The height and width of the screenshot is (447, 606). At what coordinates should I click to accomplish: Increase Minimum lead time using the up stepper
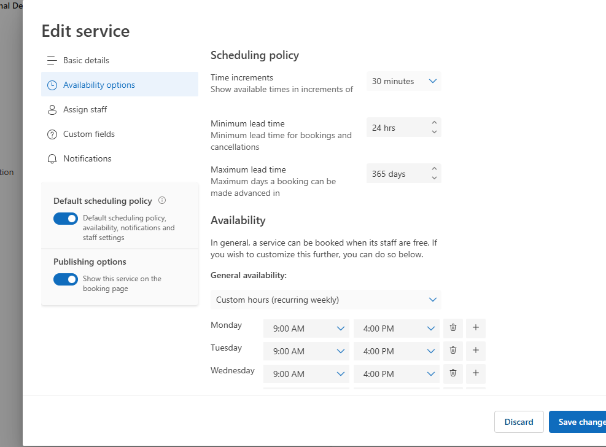tap(435, 123)
